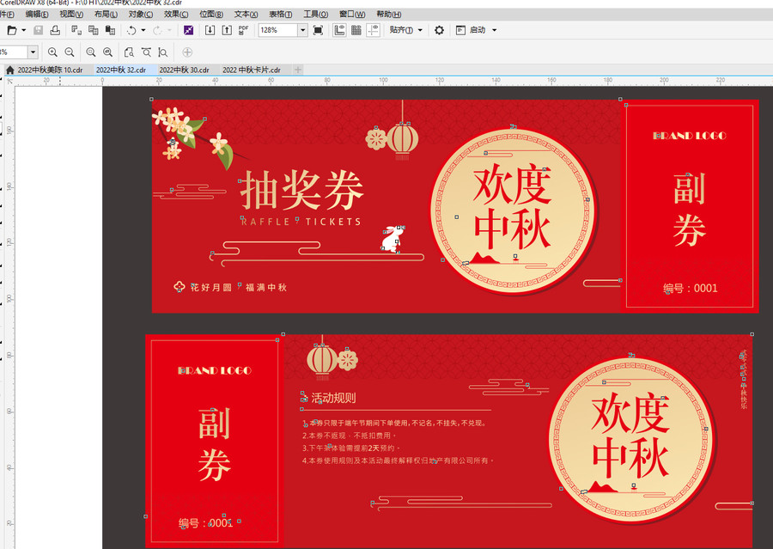Viewport: 773px width, 549px height.
Task: Click the Paste clipboard icon
Action: [110, 30]
